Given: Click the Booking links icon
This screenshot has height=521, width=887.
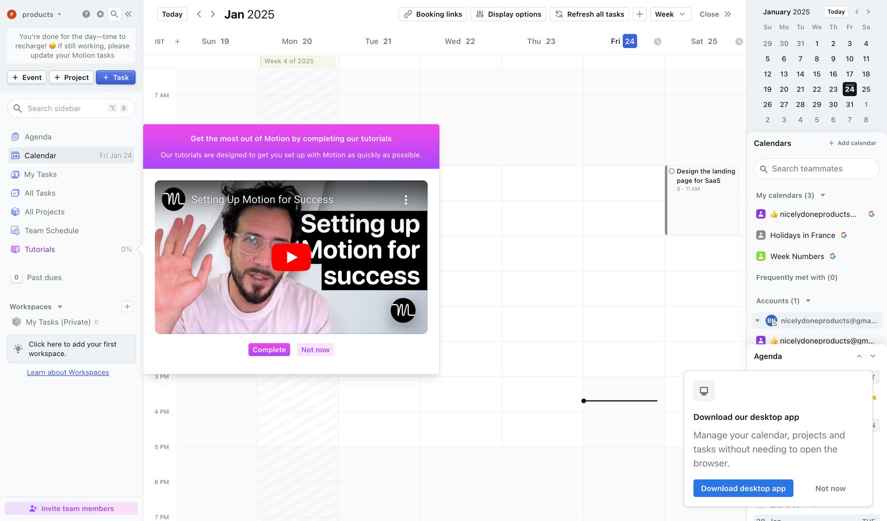Looking at the screenshot, I should (408, 14).
